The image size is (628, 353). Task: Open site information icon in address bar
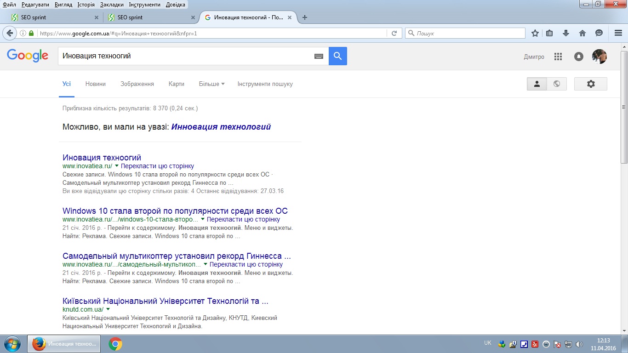(23, 33)
